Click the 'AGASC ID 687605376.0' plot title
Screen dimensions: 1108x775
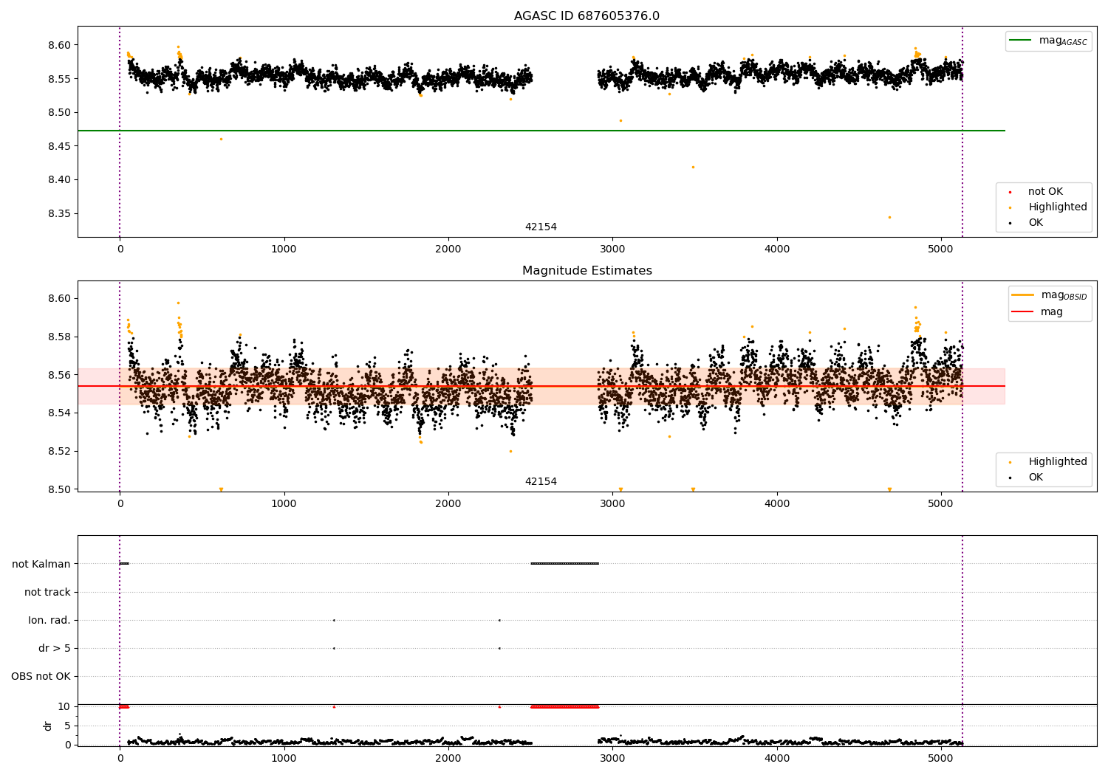(587, 16)
